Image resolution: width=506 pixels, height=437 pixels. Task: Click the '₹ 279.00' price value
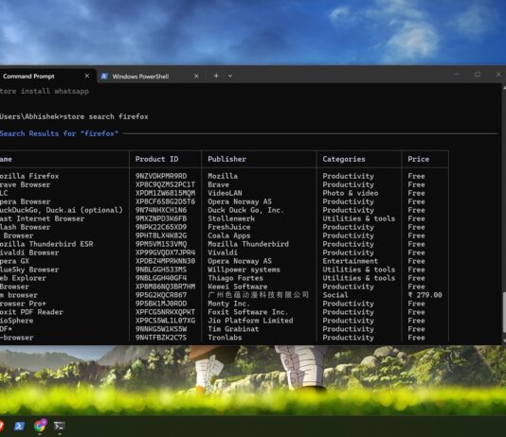pos(425,295)
